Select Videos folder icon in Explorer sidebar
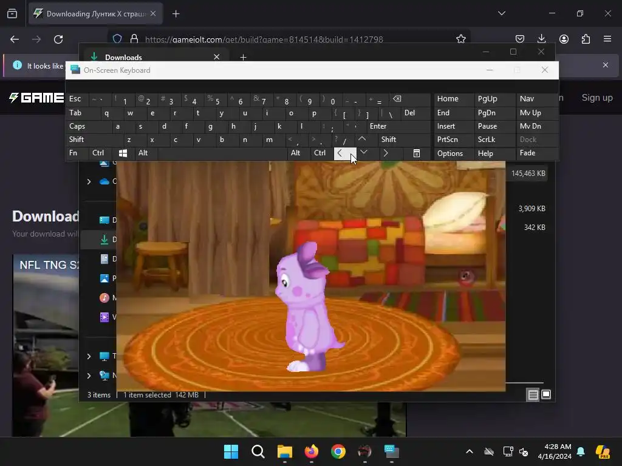Screen dimensions: 622x466 click(104, 317)
